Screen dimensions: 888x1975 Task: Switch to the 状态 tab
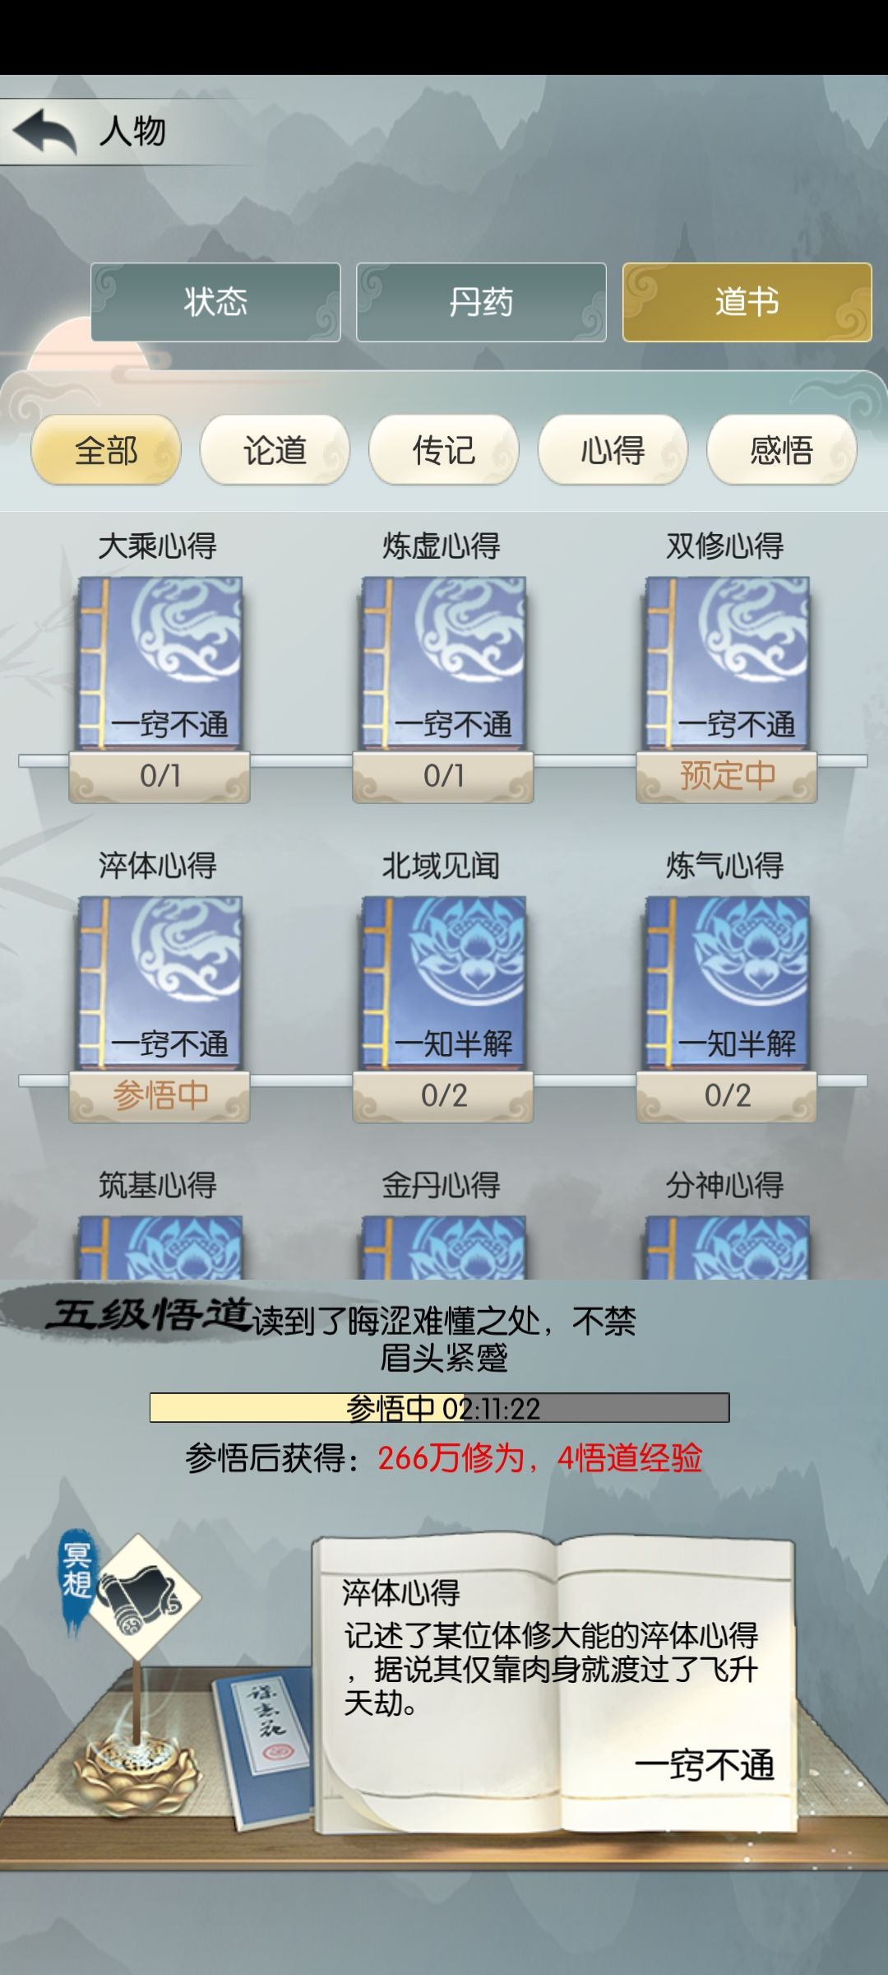click(215, 302)
